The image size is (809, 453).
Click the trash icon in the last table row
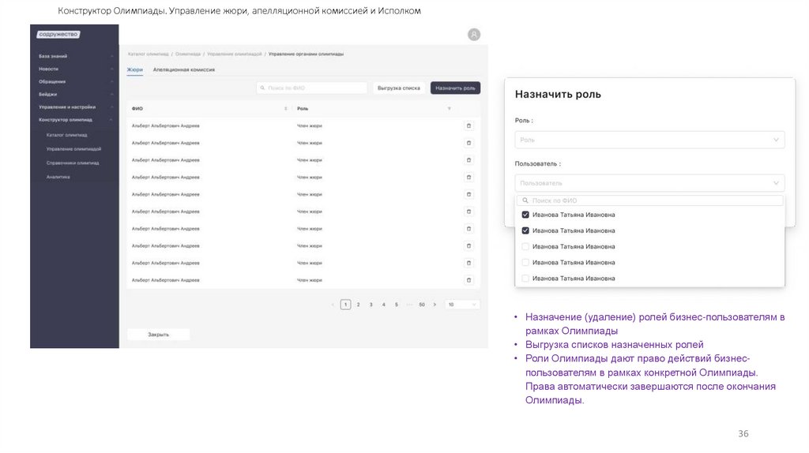click(468, 280)
